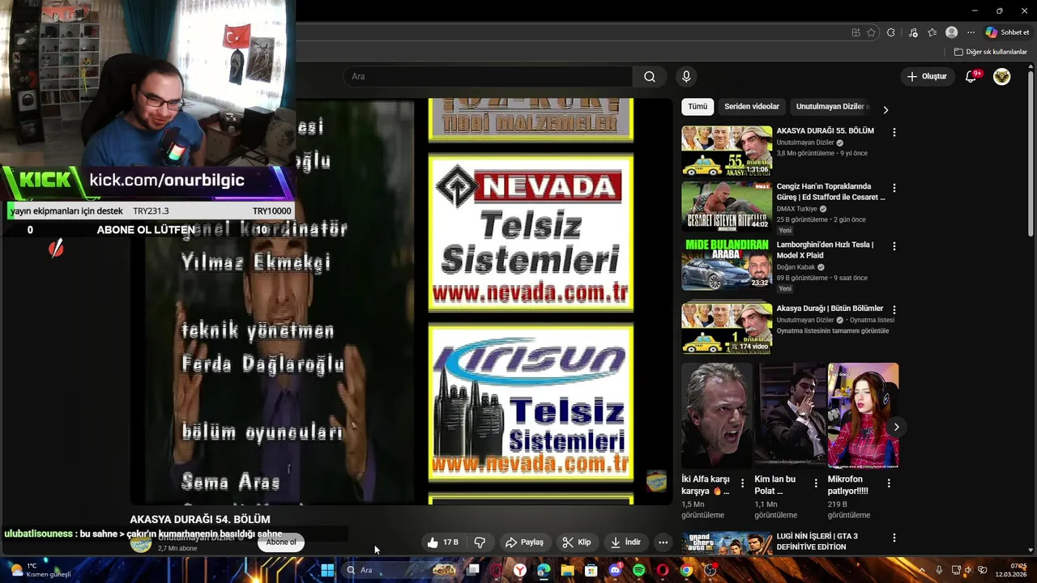Image resolution: width=1037 pixels, height=583 pixels.
Task: Open options for Cengiz Han'ın Topraklarında video
Action: (x=894, y=188)
